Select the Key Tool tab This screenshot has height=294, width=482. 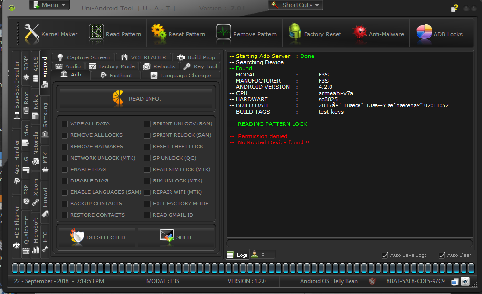click(x=200, y=66)
